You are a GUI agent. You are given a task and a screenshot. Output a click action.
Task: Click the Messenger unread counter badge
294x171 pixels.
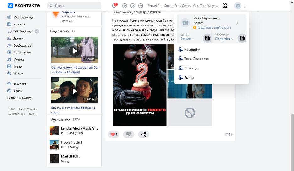pyautogui.click(x=37, y=31)
